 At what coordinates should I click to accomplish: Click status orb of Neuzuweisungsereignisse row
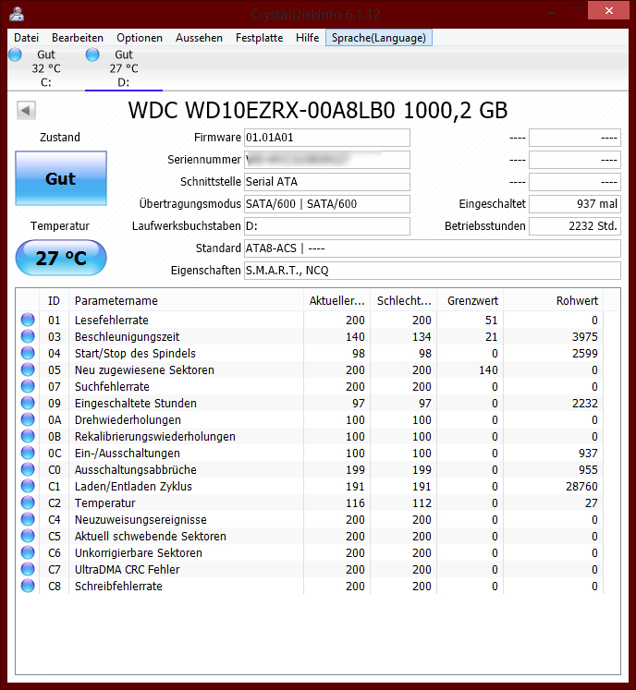tap(28, 519)
